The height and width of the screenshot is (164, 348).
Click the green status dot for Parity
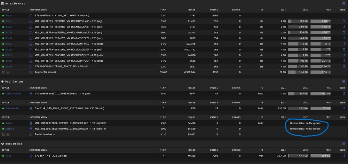3,16
